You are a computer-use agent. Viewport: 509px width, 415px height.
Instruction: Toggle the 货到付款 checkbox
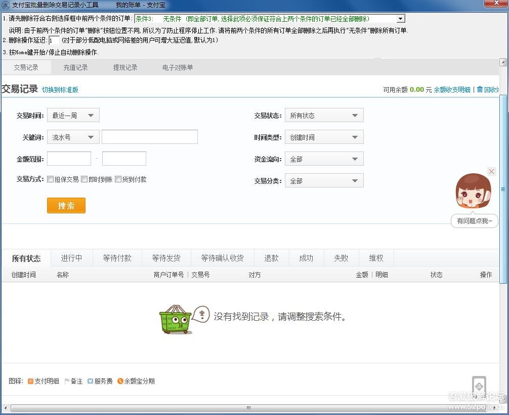pyautogui.click(x=118, y=179)
